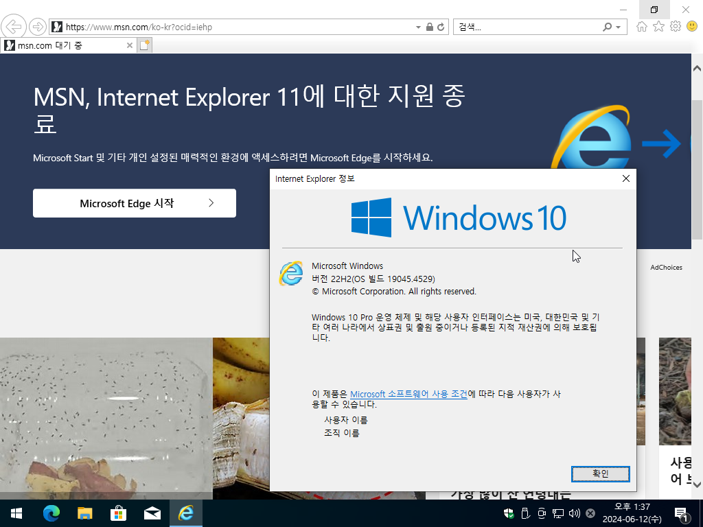Click the Refresh page icon
Viewport: 703px width, 527px height.
click(441, 27)
